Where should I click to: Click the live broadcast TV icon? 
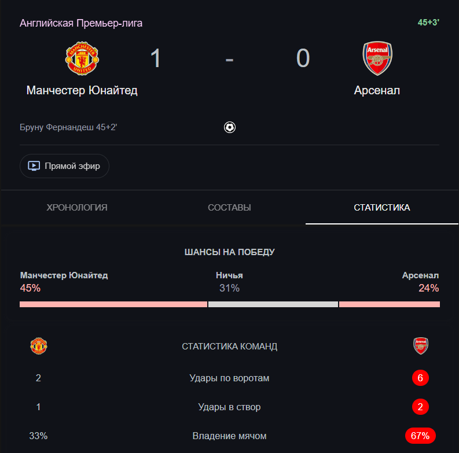pyautogui.click(x=34, y=166)
